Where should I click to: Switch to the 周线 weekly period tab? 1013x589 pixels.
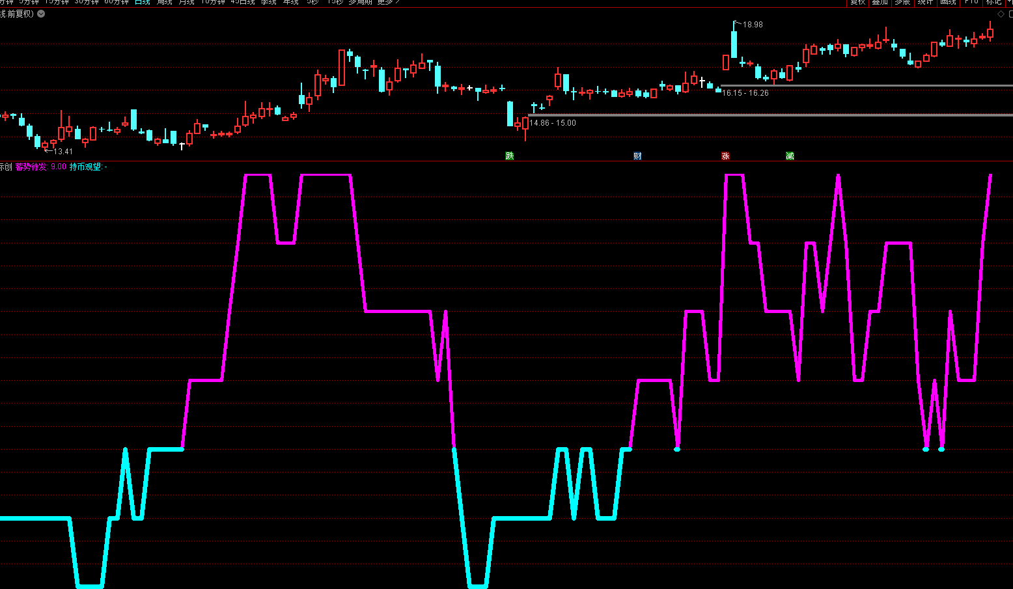(x=165, y=2)
